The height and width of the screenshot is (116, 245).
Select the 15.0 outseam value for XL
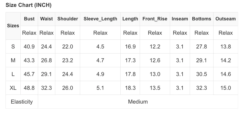(x=225, y=88)
